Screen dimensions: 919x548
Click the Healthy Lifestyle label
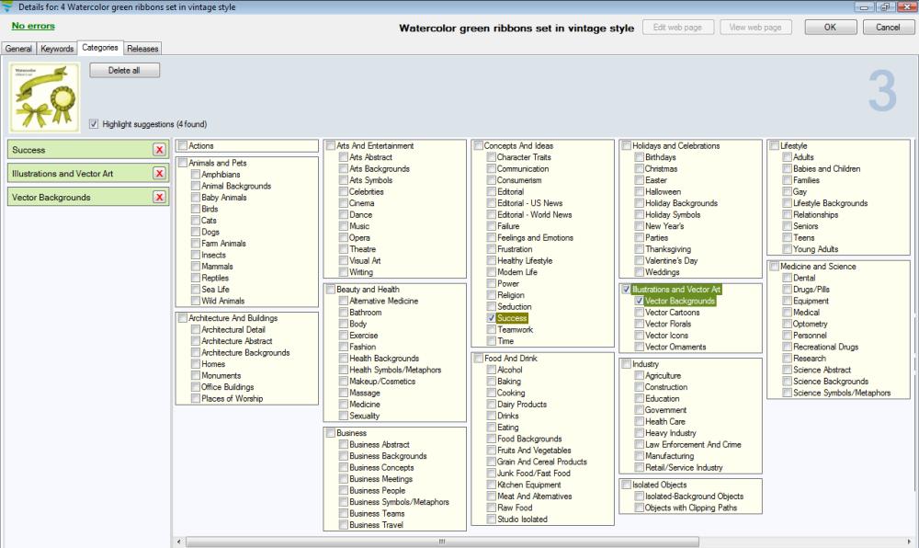[525, 260]
